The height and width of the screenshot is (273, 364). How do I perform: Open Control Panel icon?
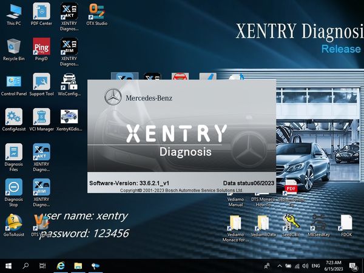pyautogui.click(x=14, y=85)
